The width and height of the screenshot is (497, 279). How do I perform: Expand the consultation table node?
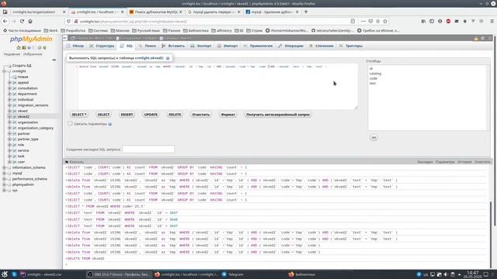tap(9, 88)
